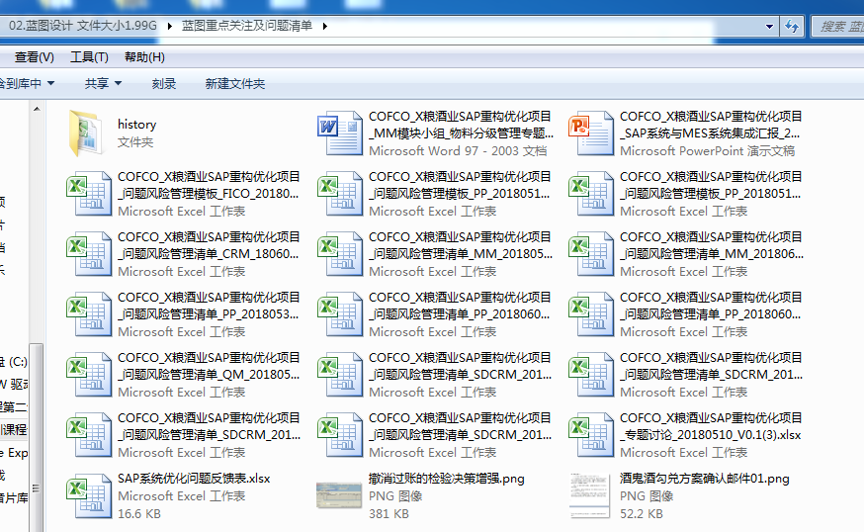Screen dimensions: 864x532
Task: Click the 蓝图重点关注及问题清单 breadcrumb segment
Action: (247, 26)
